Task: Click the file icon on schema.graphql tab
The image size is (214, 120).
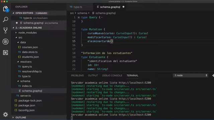Action: tap(98, 7)
